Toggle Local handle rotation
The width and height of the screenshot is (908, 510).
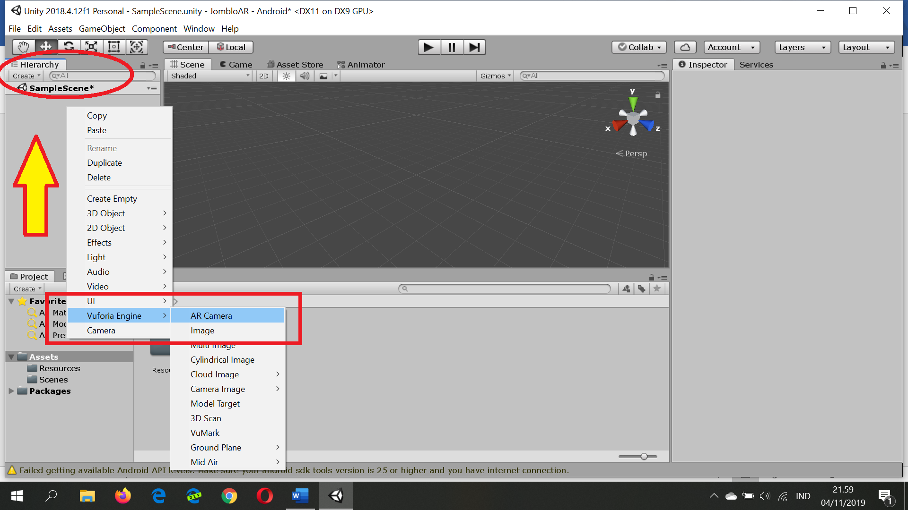pos(231,47)
